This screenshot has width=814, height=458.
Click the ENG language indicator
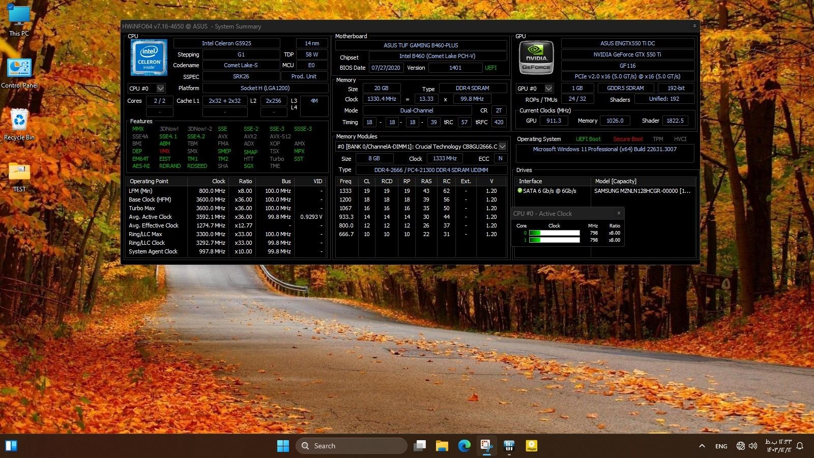pos(721,446)
